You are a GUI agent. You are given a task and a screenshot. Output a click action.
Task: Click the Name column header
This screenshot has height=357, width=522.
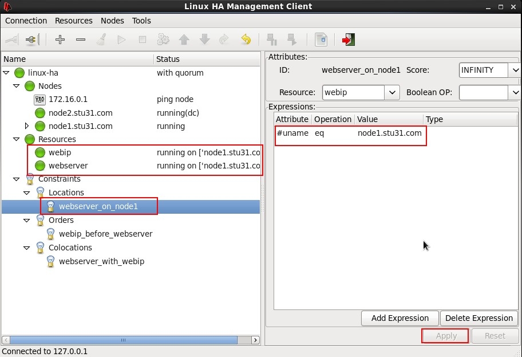click(x=77, y=59)
